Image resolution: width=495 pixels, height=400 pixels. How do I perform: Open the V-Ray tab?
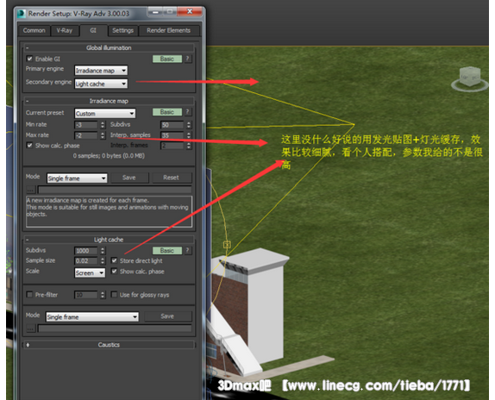[x=65, y=30]
